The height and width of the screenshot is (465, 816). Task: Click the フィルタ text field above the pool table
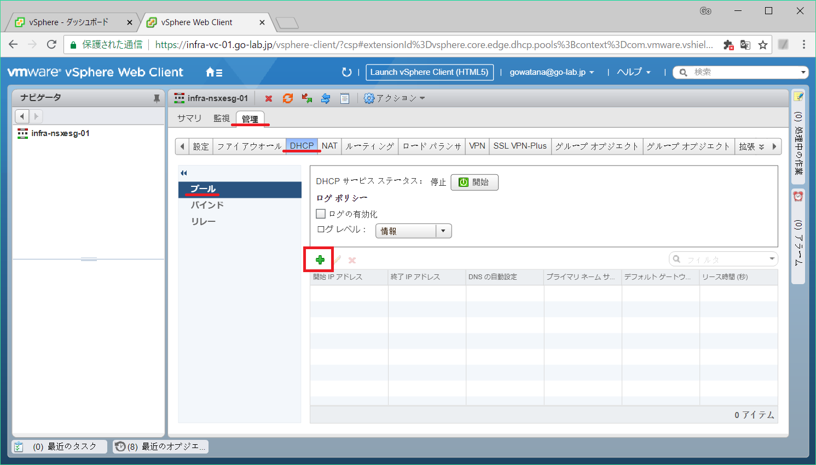point(724,259)
